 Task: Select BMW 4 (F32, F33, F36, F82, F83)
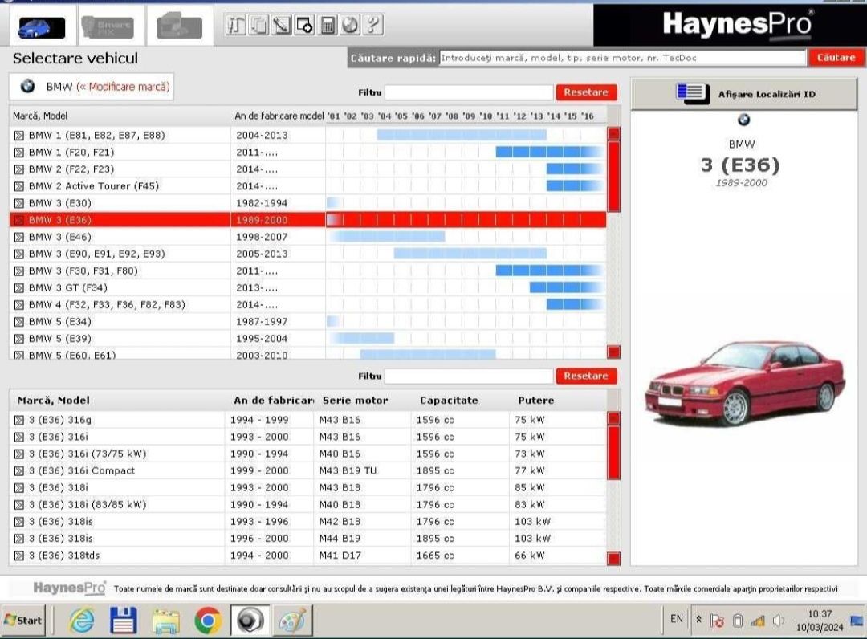[308, 304]
